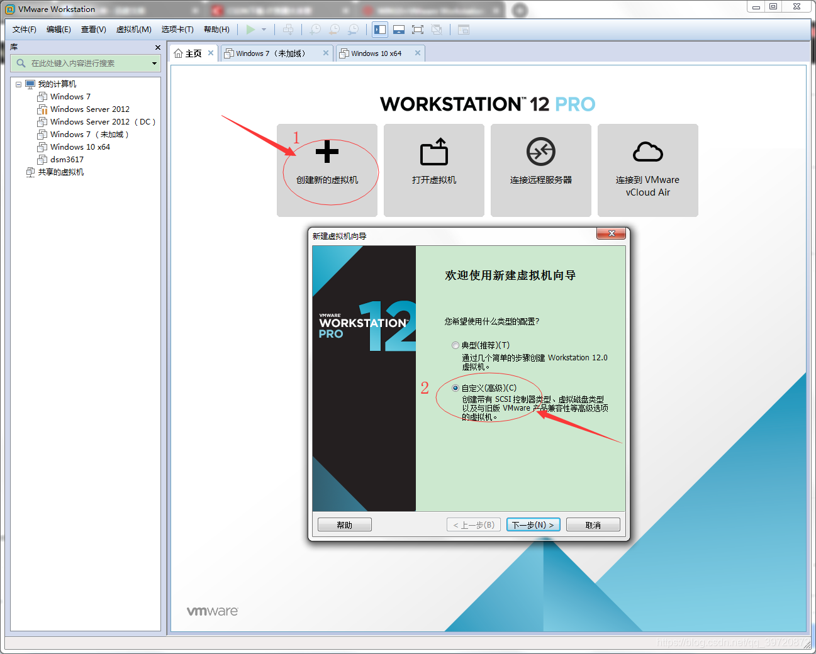Toggle the show library panel icon
This screenshot has width=816, height=654.
click(x=380, y=30)
